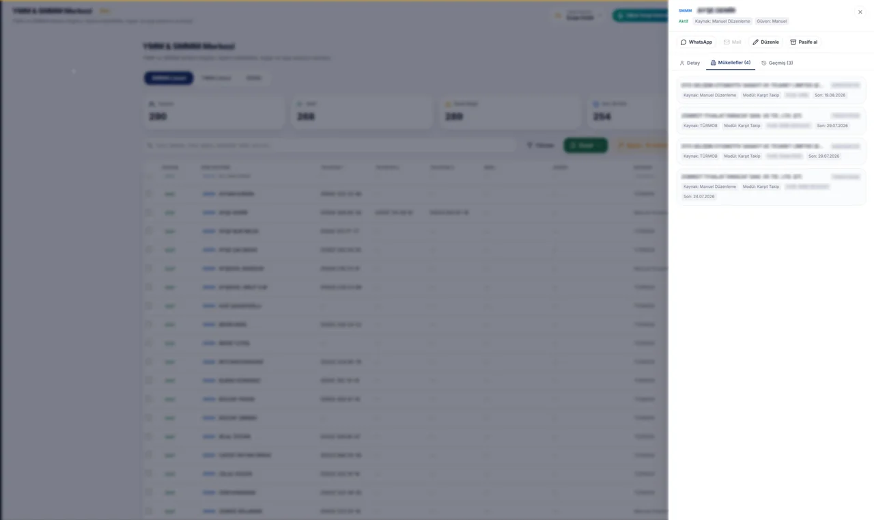Click the Son: 24.07.2026 date chip
Viewport: 874px width, 520px height.
(x=699, y=197)
